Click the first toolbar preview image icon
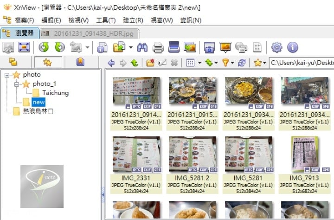Image resolution: width=334 pixels, height=220 pixels. click(x=8, y=47)
